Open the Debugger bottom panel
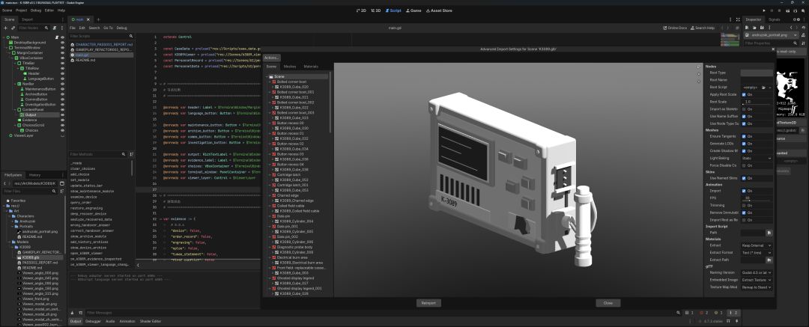This screenshot has height=327, width=809. click(x=93, y=321)
